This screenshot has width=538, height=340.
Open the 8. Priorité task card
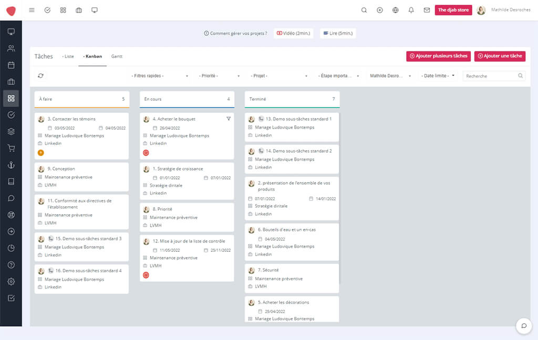[187, 217]
